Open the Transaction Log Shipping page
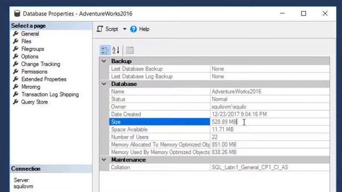Image resolution: width=342 pixels, height=192 pixels. (50, 94)
